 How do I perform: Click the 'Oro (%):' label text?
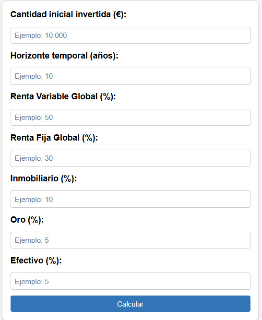(x=27, y=220)
